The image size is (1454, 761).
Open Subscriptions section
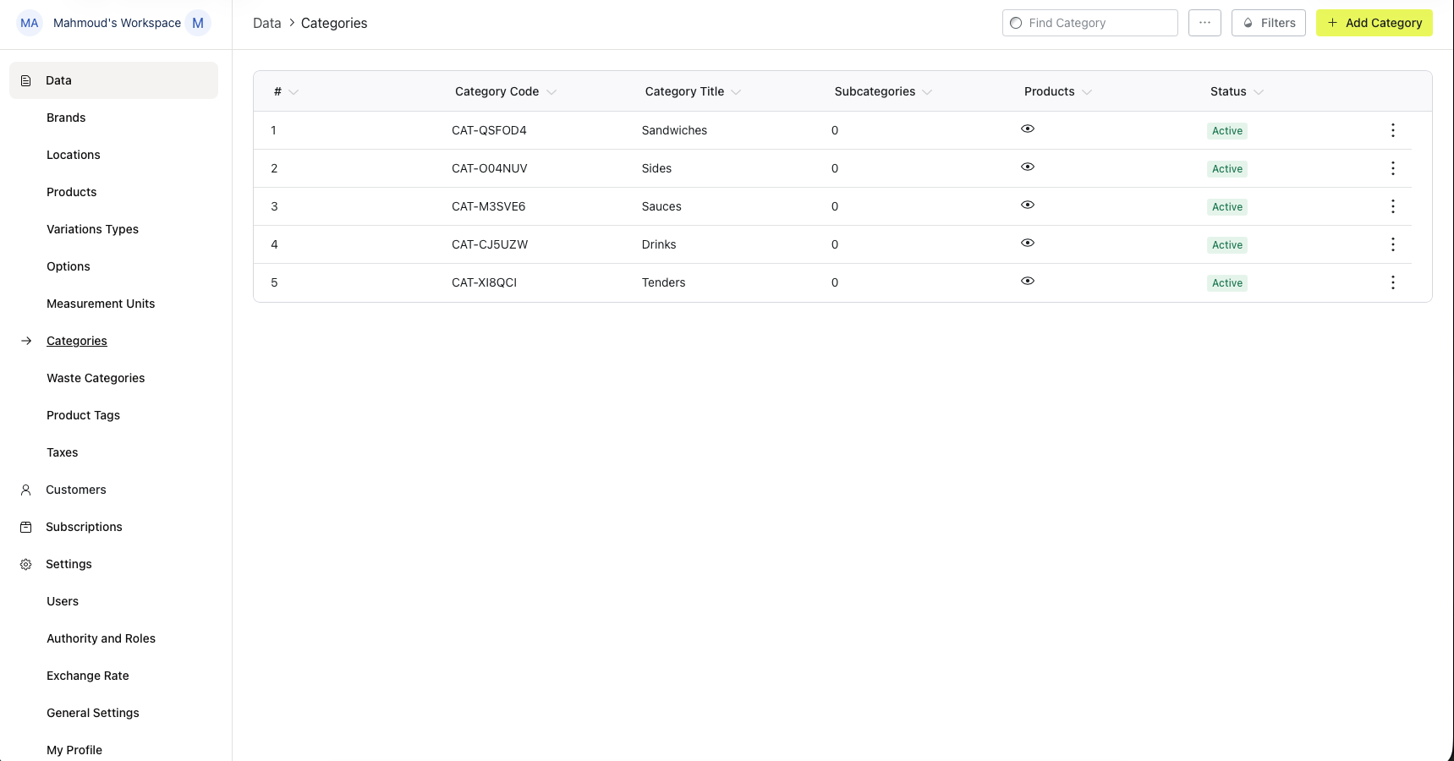tap(84, 527)
